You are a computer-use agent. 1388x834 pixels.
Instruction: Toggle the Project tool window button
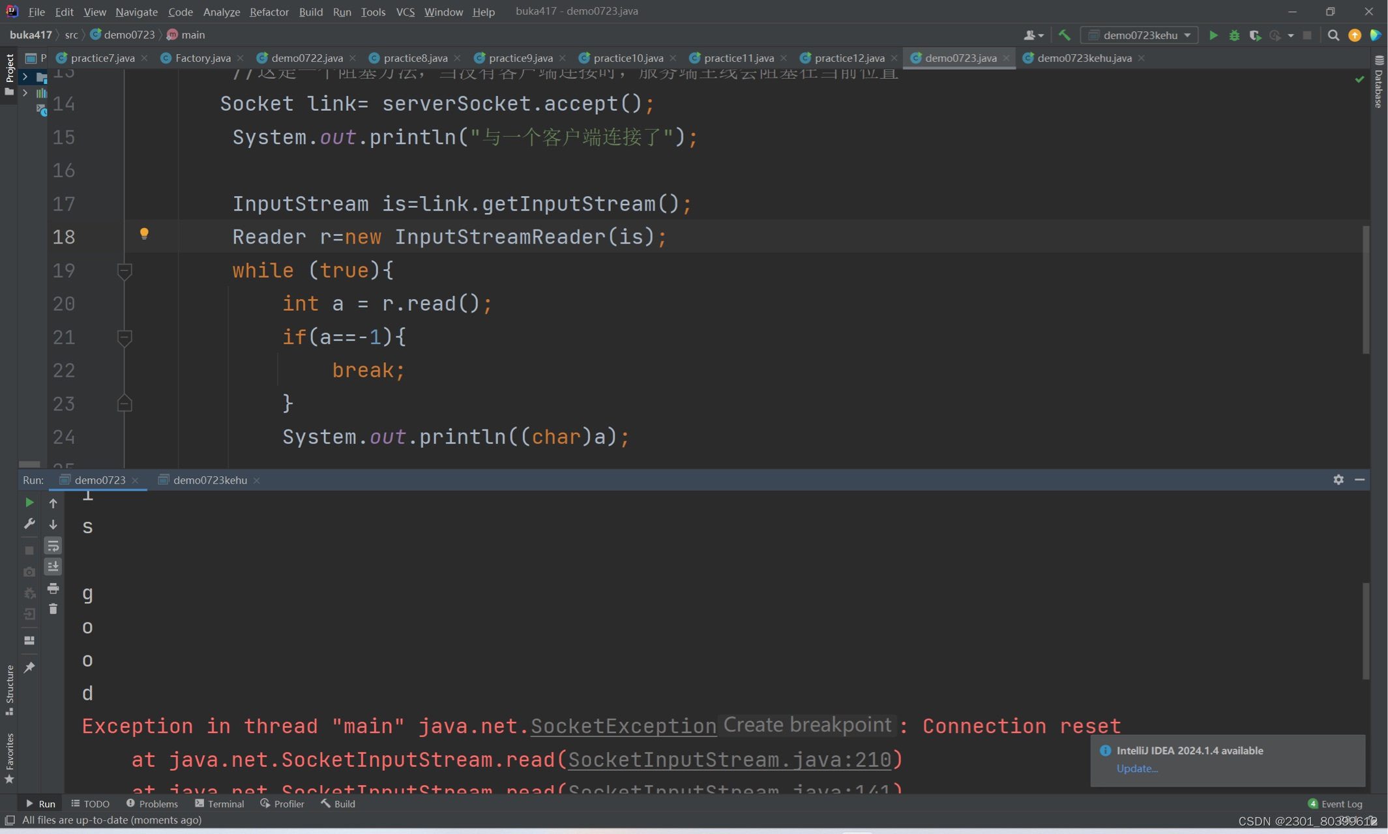9,74
